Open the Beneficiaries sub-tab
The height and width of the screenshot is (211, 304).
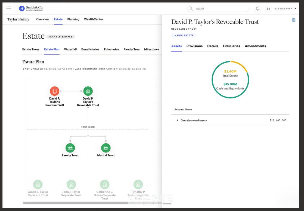(x=90, y=49)
